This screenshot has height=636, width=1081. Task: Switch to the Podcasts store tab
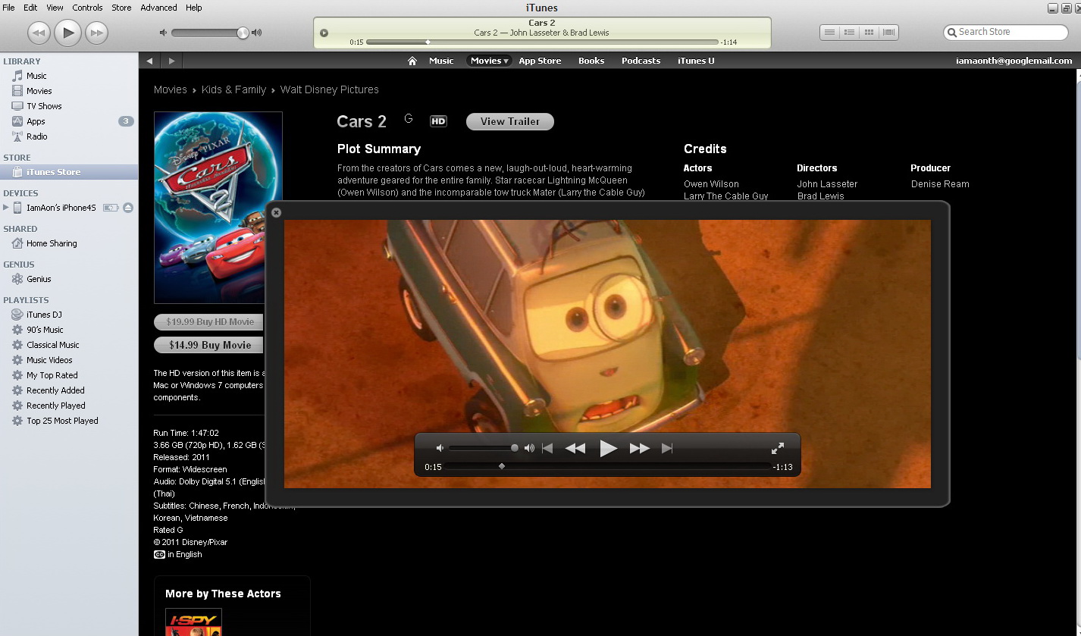(x=641, y=61)
